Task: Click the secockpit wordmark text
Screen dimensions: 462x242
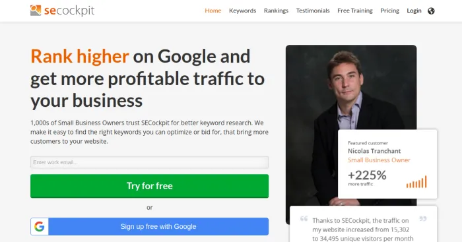Action: click(x=69, y=11)
